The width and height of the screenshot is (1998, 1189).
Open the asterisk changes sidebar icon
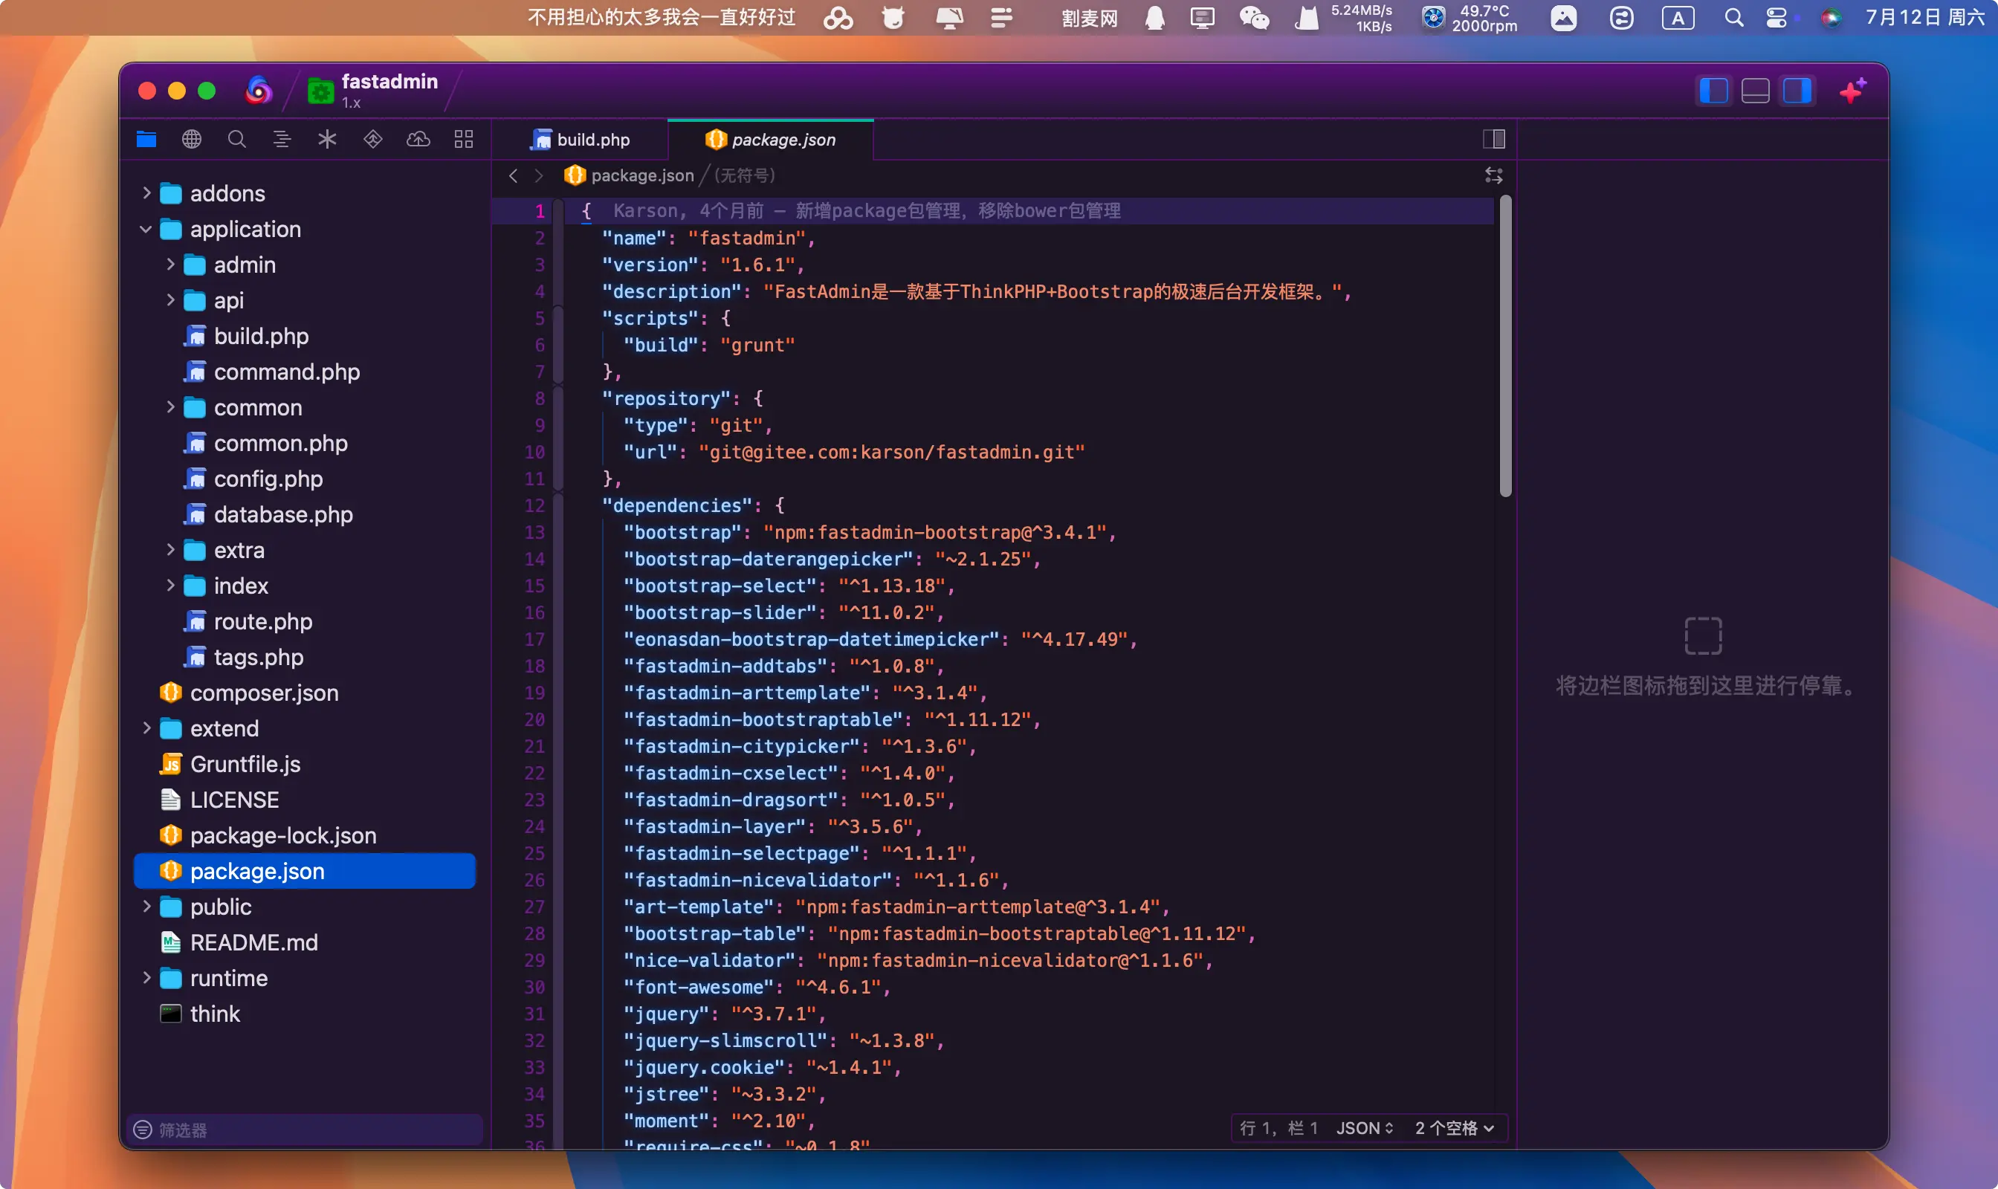click(327, 140)
